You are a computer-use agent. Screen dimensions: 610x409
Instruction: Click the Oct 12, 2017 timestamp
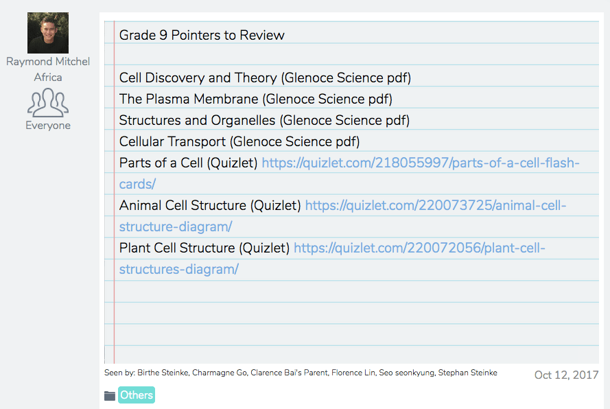[x=566, y=375]
